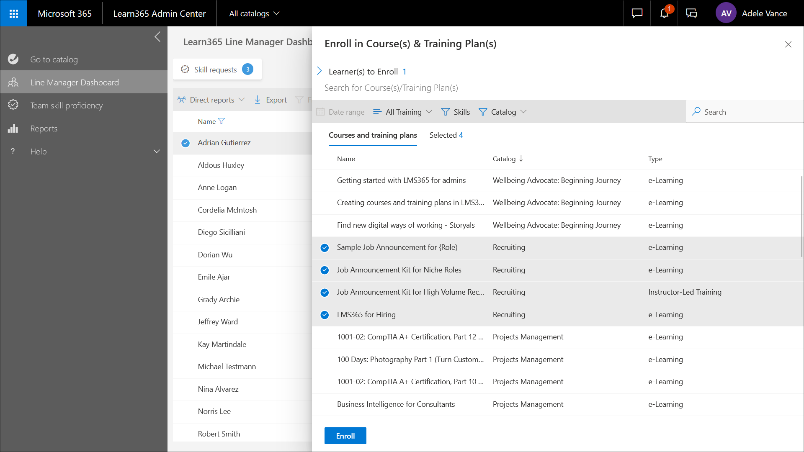Open the chat message icon in header

637,13
